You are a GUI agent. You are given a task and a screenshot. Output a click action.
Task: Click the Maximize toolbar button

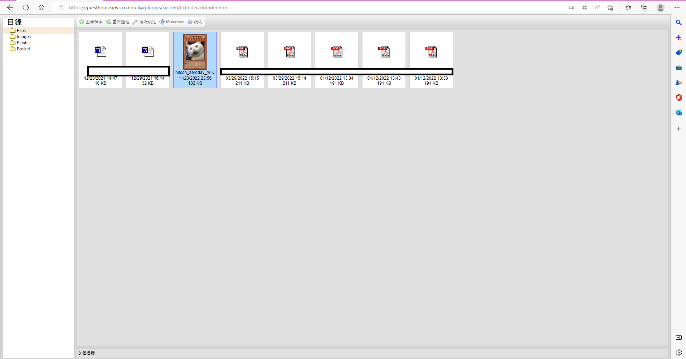(x=172, y=22)
